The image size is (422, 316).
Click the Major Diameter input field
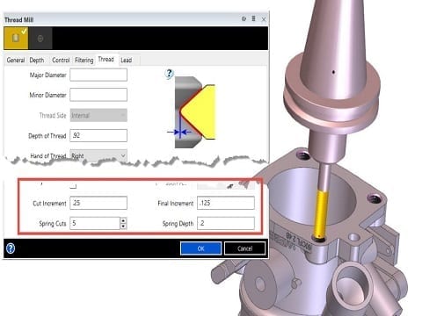[98, 75]
